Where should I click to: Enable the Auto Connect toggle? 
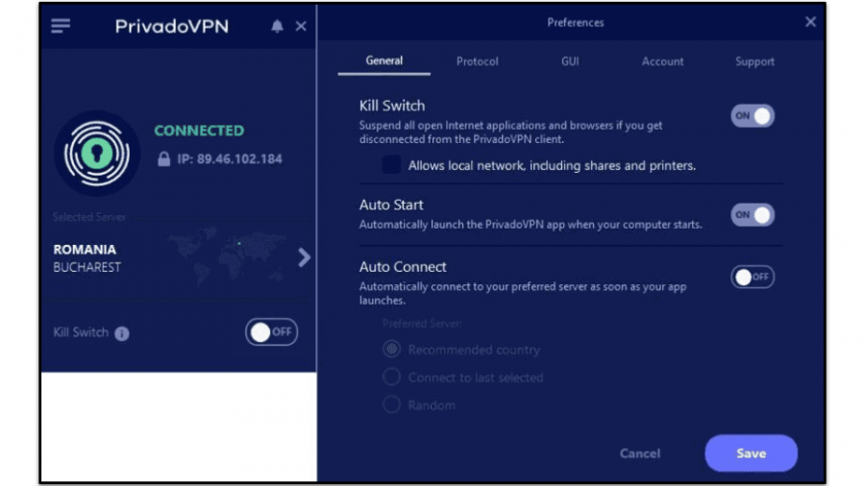click(753, 278)
